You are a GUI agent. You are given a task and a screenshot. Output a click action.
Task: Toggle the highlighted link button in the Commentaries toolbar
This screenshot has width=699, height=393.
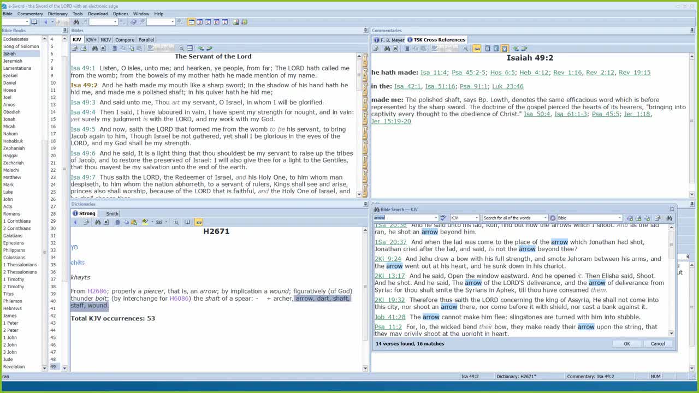[477, 49]
